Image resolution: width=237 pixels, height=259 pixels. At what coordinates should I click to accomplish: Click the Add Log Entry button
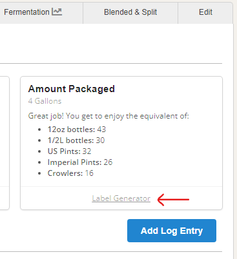(172, 231)
